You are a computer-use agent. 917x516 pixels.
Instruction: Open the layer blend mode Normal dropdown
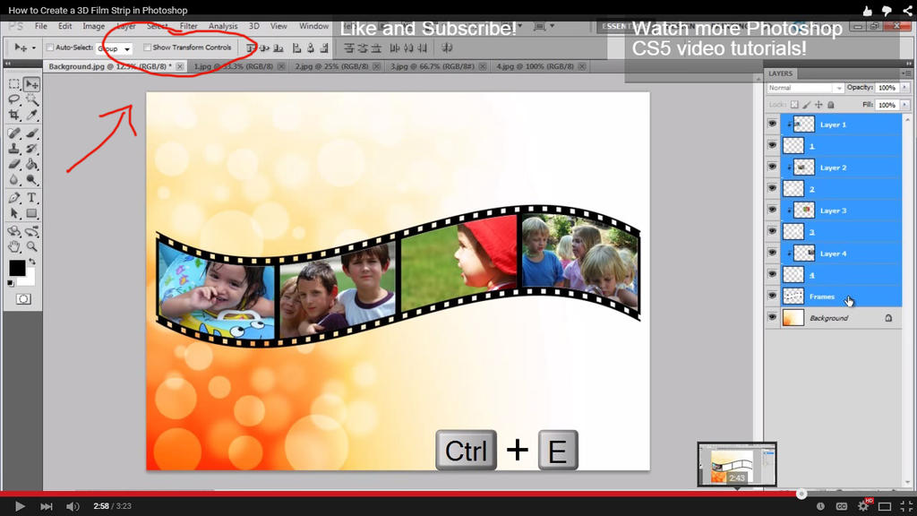(x=806, y=88)
